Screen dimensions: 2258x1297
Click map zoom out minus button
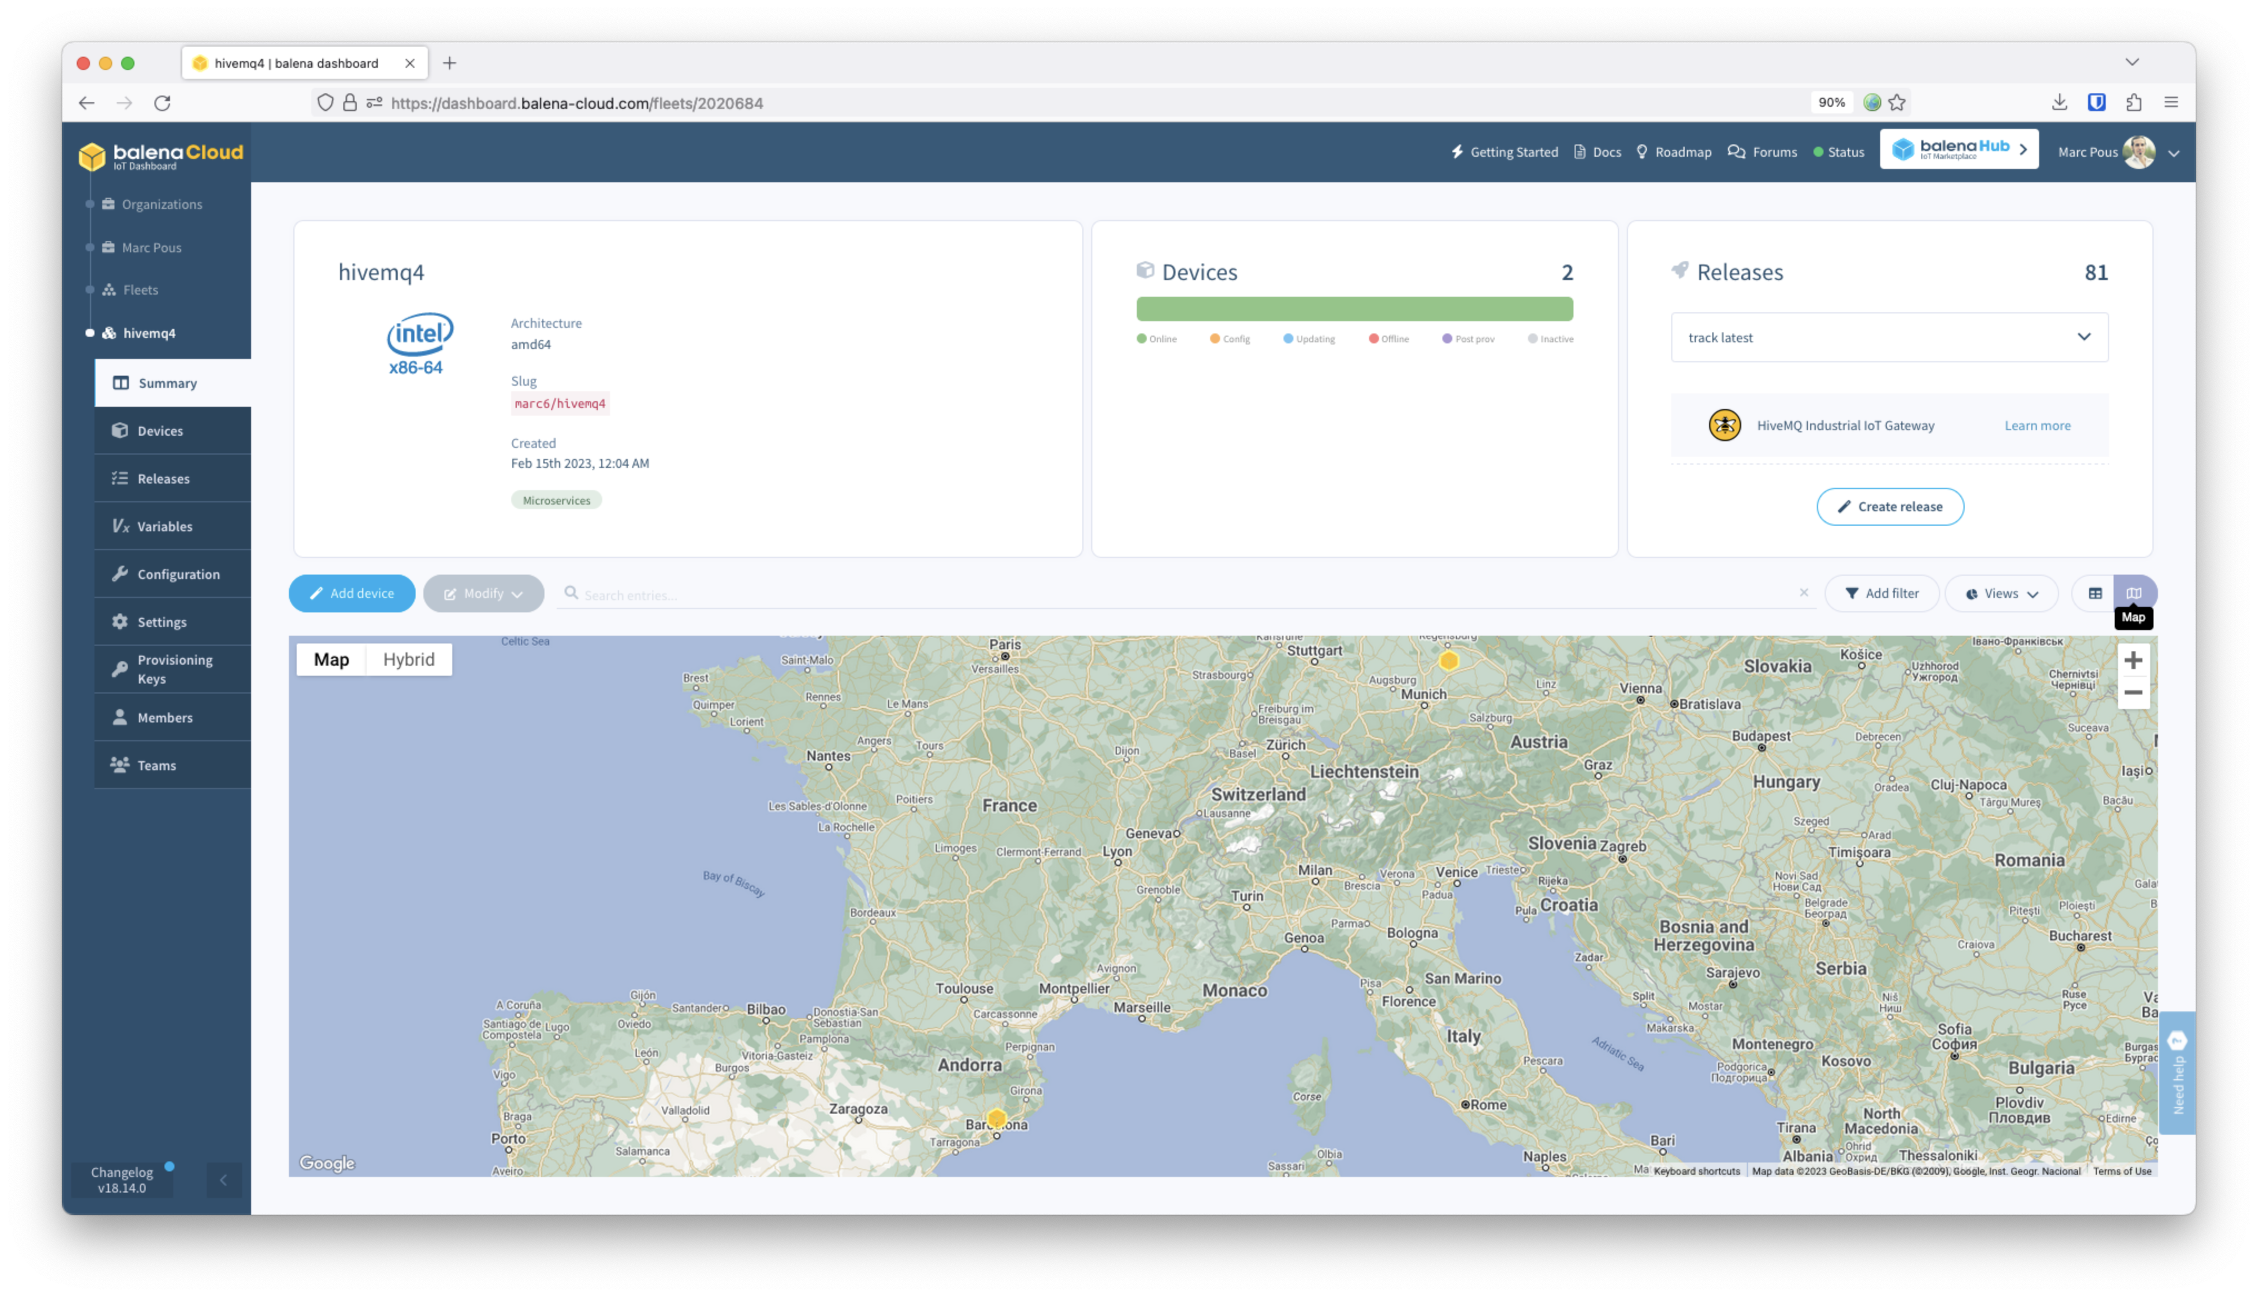point(2132,692)
